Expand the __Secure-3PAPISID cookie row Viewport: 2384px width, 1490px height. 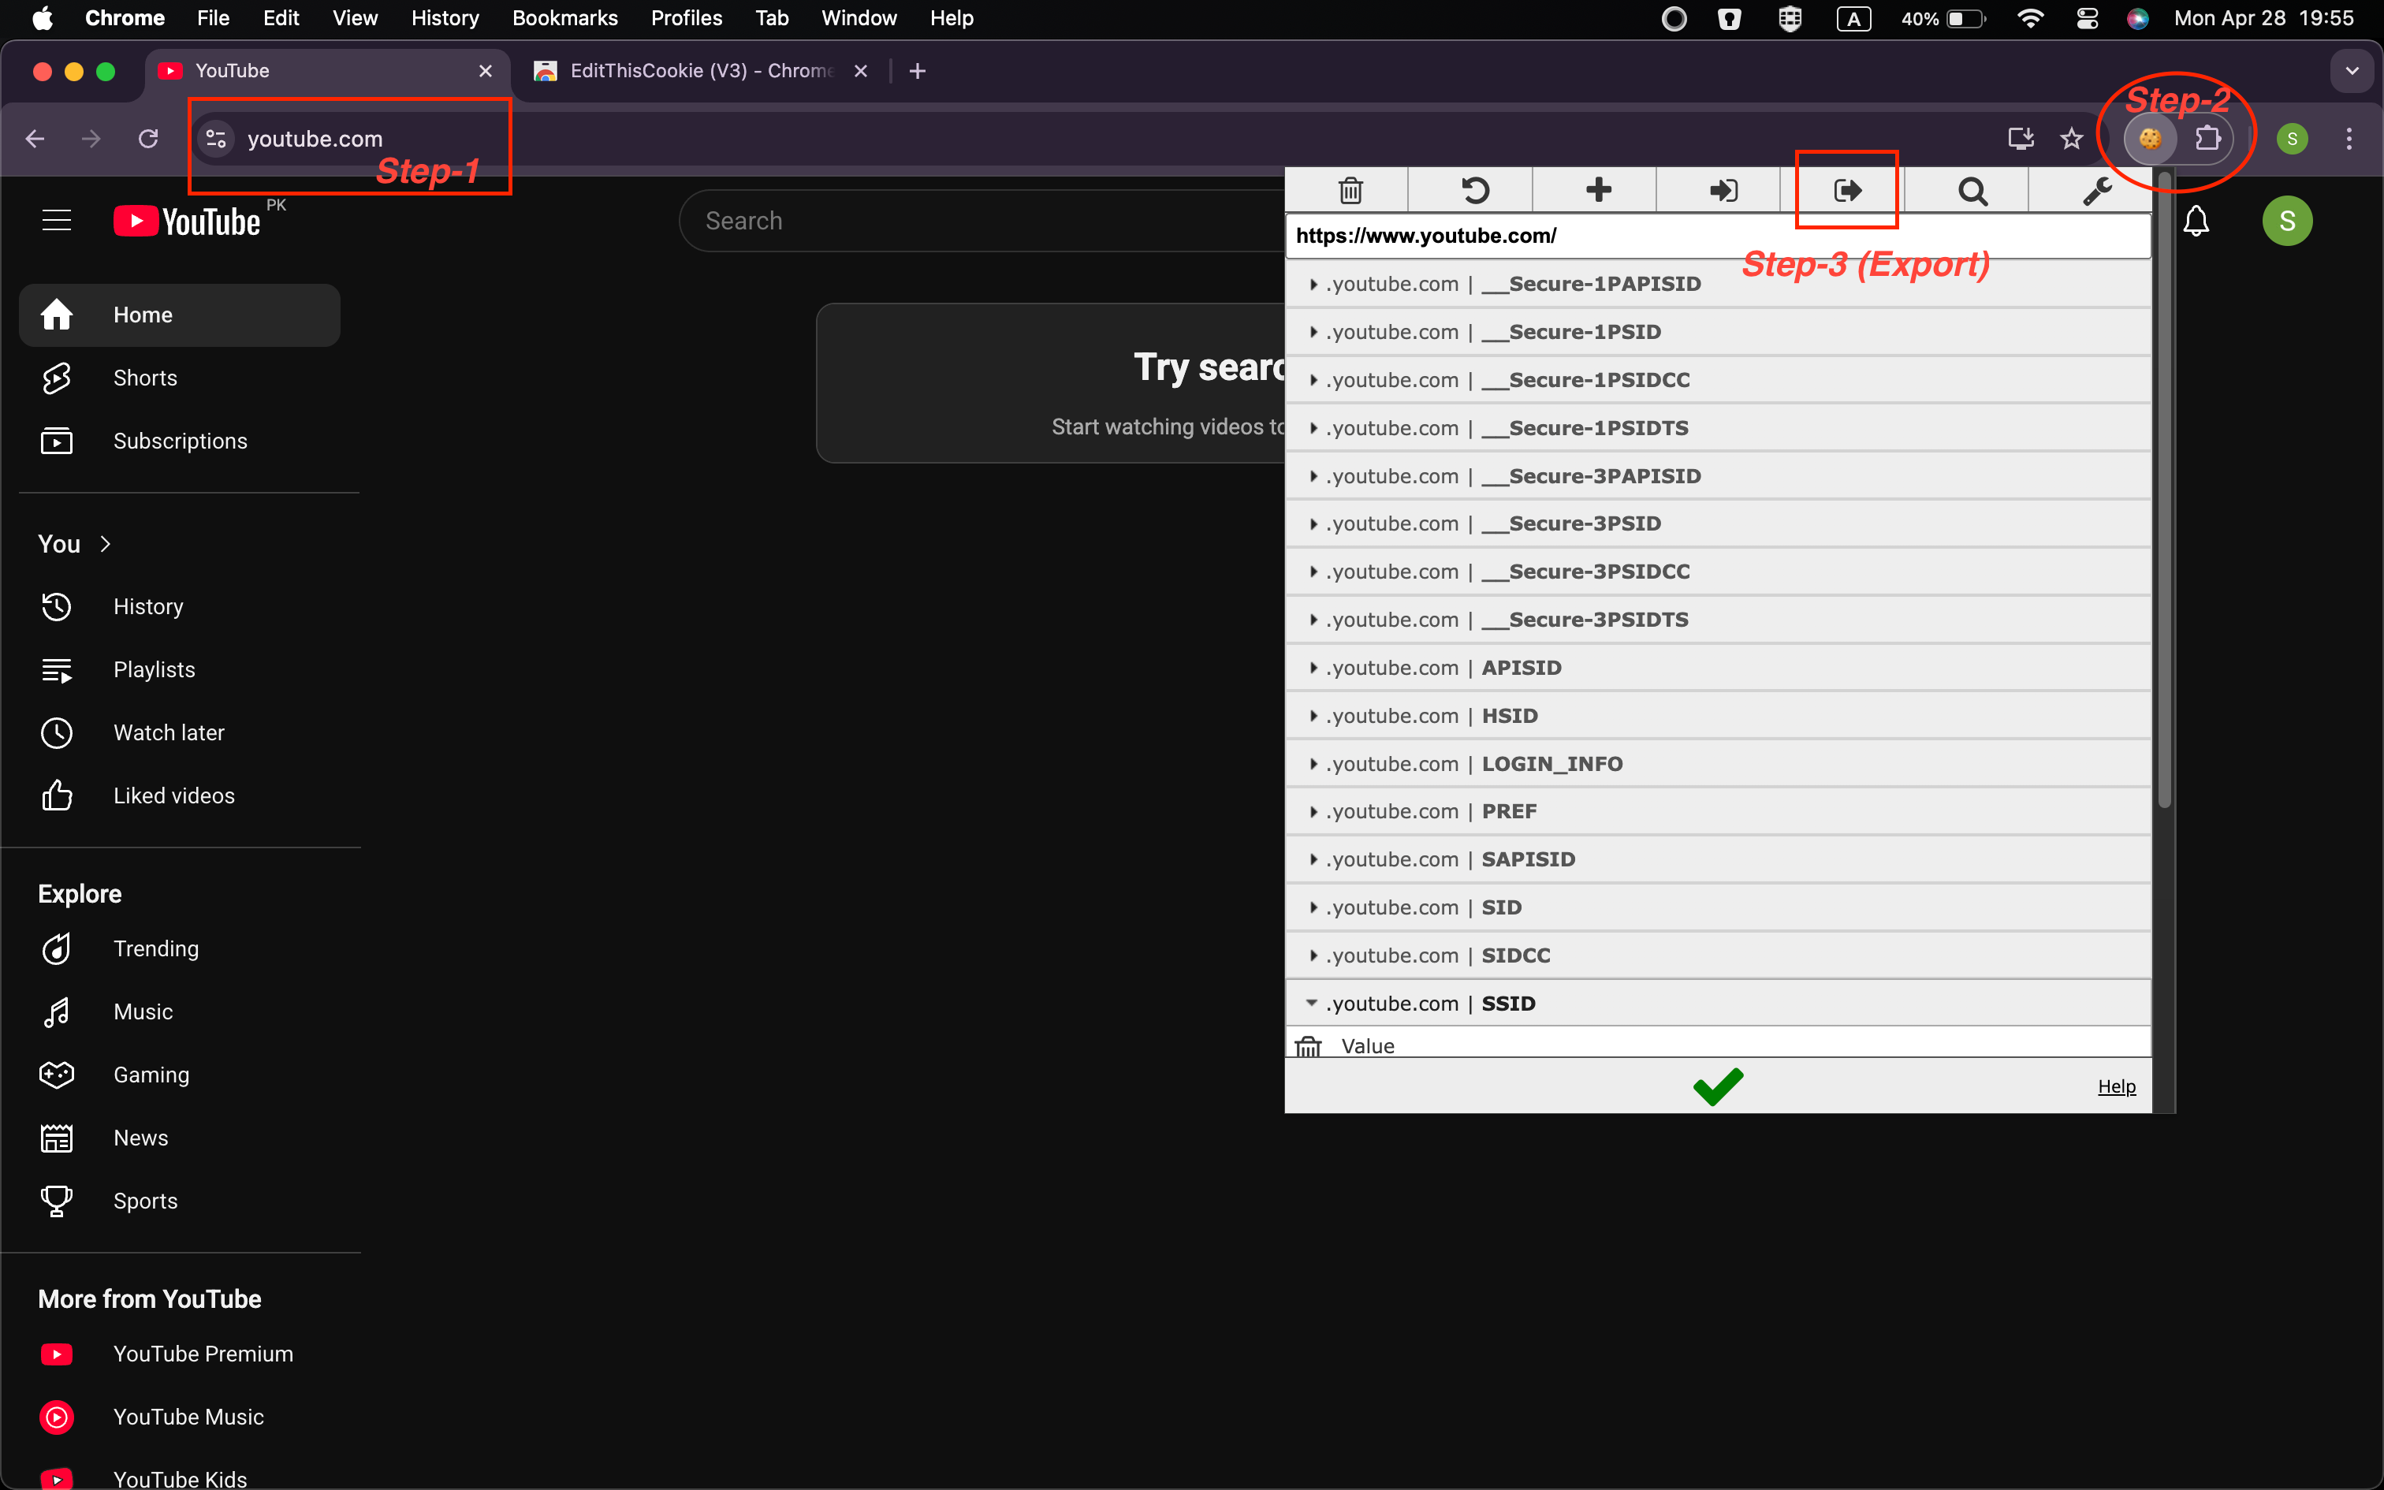coord(1717,476)
